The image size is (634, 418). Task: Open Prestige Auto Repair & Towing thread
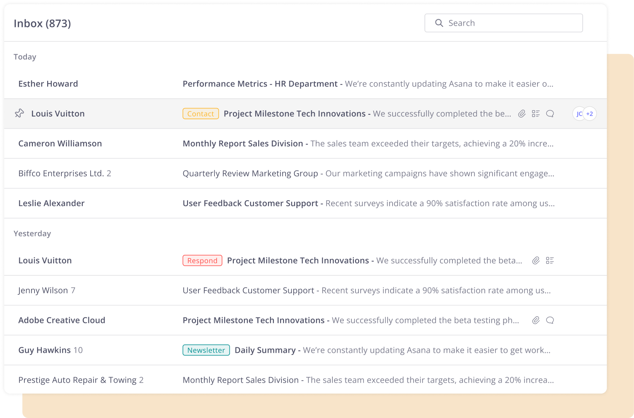[305, 380]
